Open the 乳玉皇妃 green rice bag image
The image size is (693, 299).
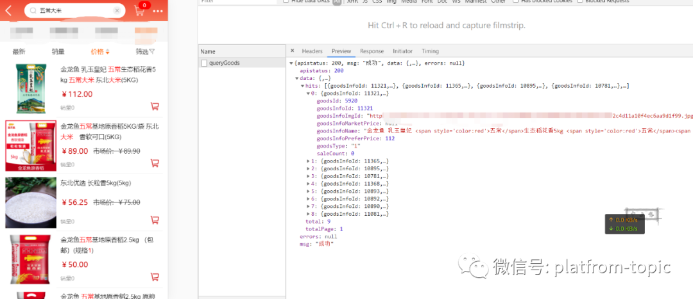31,88
